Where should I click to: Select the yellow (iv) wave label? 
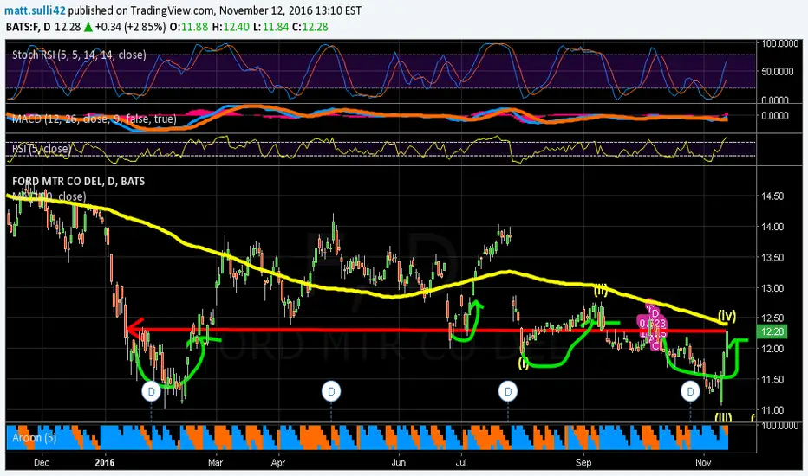click(727, 315)
